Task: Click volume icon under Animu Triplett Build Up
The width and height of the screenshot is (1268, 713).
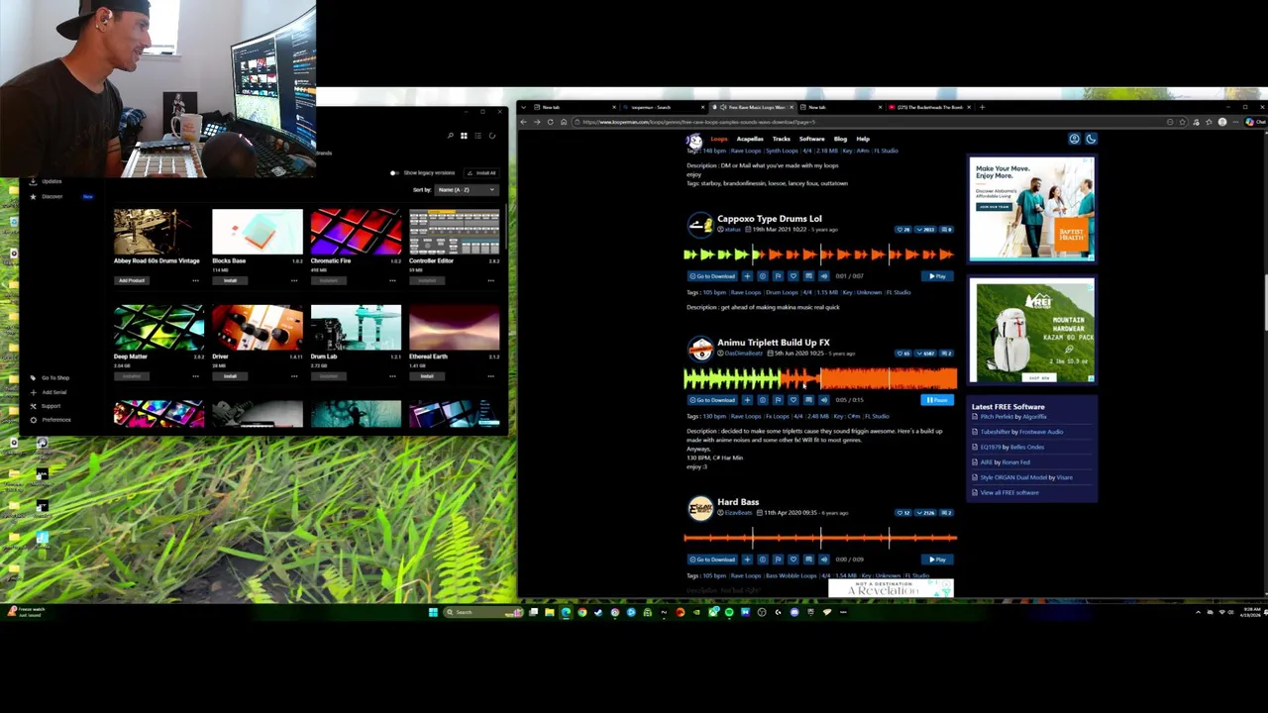Action: 824,400
